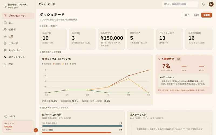Open ヘルプ link in sidebar
This screenshot has width=216, height=135.
(x=10, y=116)
